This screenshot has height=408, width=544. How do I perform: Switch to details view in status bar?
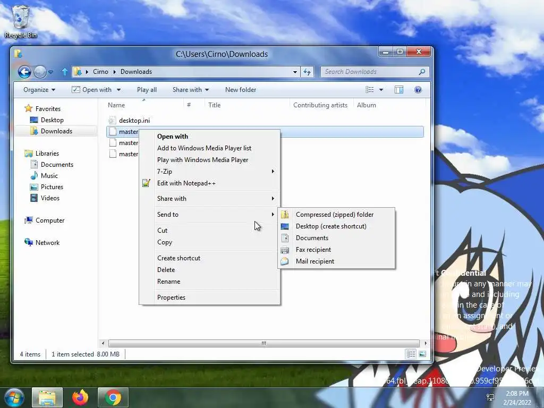(x=411, y=354)
